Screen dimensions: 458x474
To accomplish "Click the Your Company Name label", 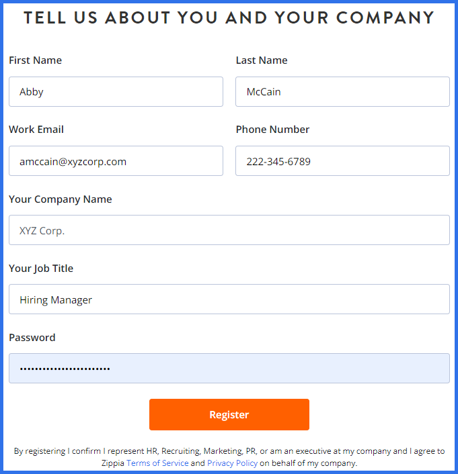I will tap(61, 199).
